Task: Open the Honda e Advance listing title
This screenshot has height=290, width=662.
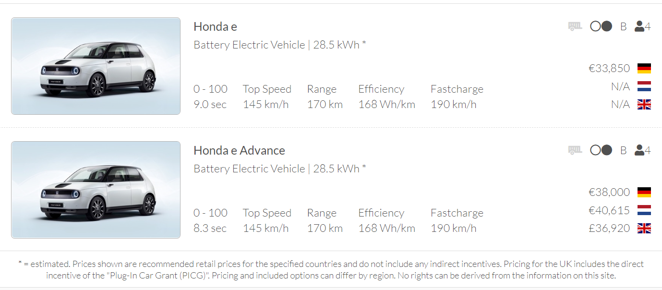Action: pos(239,150)
